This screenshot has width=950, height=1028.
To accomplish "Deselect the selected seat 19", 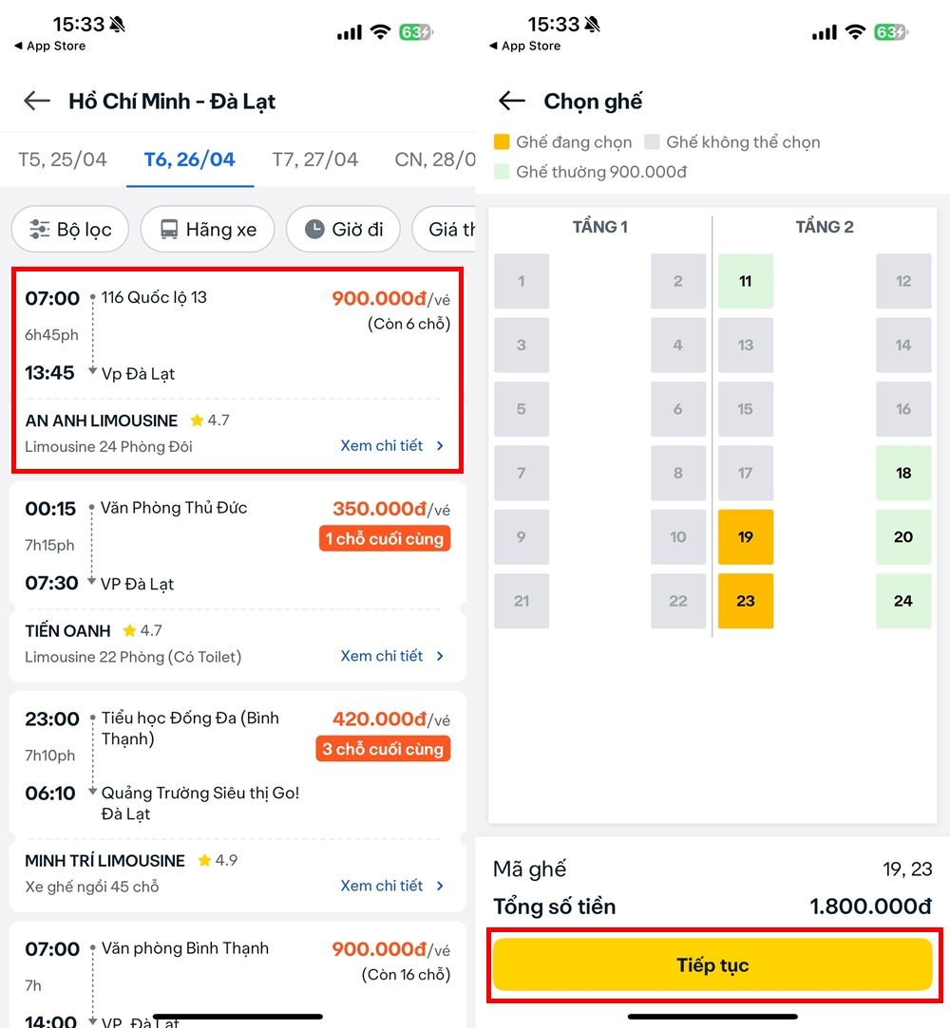I will pos(746,537).
